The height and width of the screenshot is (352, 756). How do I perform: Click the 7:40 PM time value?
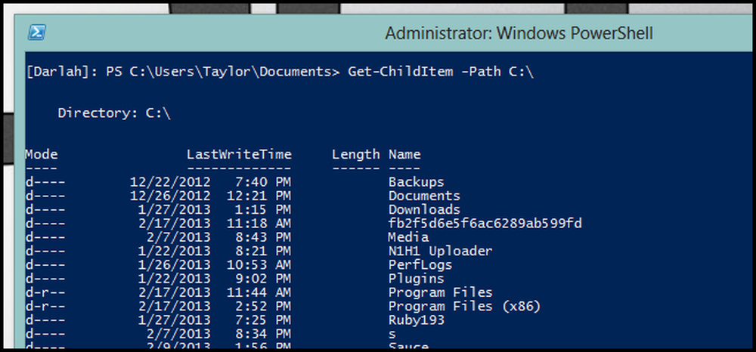(263, 182)
